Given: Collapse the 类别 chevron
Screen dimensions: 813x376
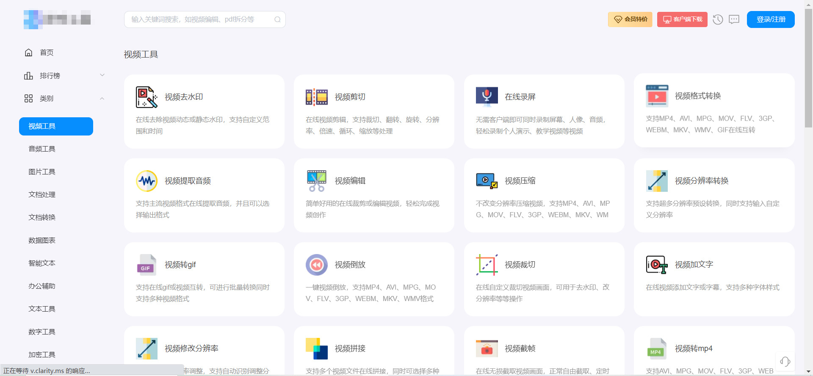Looking at the screenshot, I should click(x=102, y=98).
